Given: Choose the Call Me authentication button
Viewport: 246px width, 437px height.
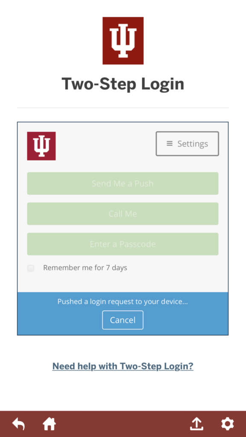Looking at the screenshot, I should coord(123,214).
